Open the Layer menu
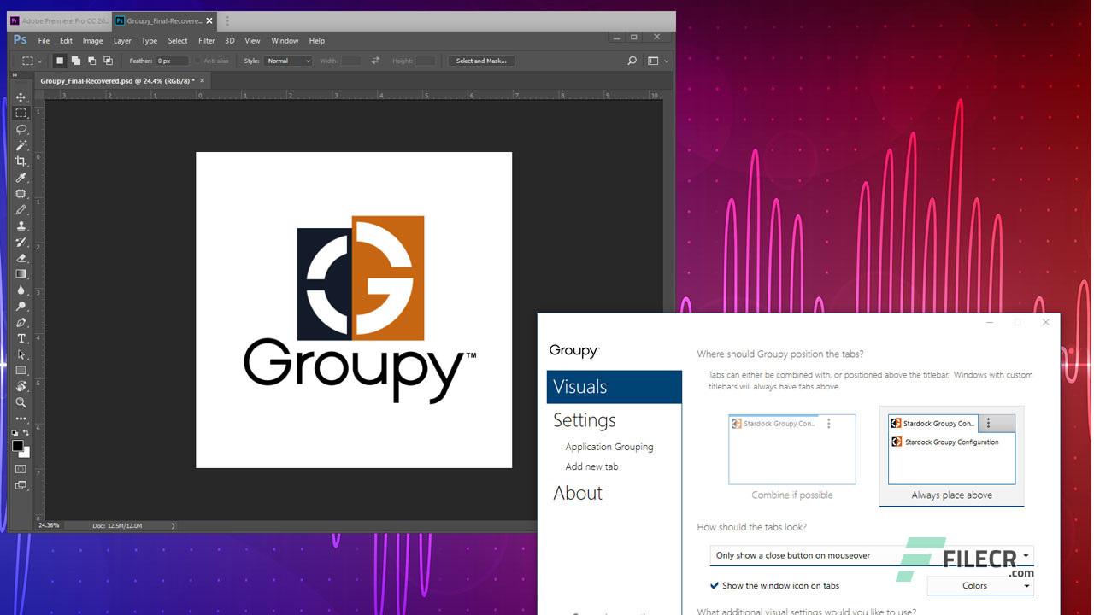This screenshot has width=1094, height=615. [122, 40]
